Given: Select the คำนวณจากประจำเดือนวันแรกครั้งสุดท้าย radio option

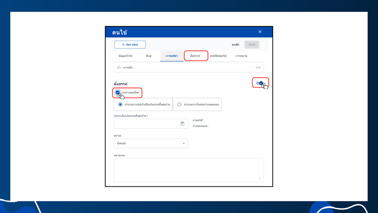Looking at the screenshot, I should click(x=120, y=104).
